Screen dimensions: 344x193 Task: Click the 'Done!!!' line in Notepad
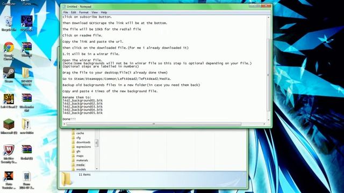coord(69,119)
